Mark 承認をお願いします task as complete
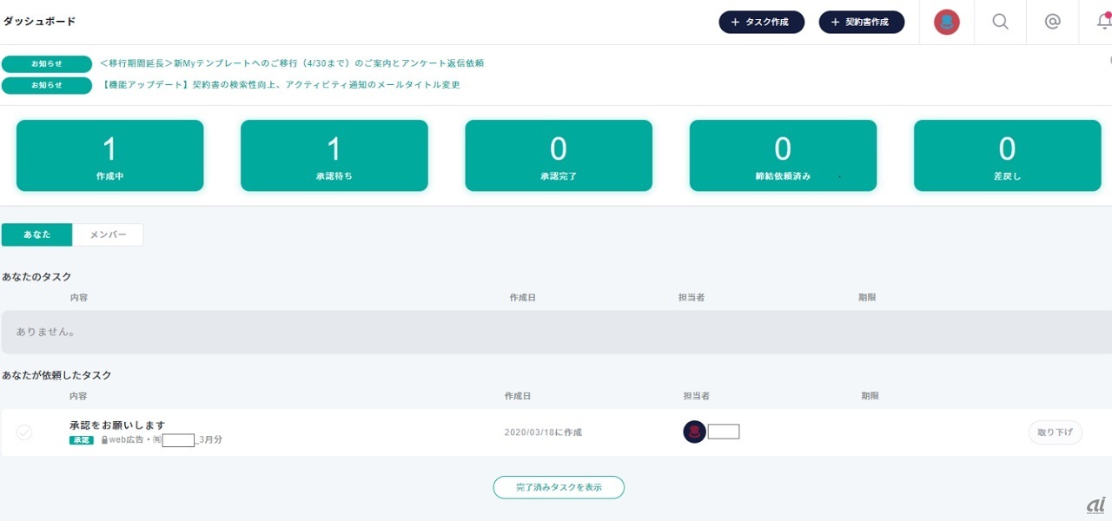The height and width of the screenshot is (521, 1112). click(x=24, y=432)
